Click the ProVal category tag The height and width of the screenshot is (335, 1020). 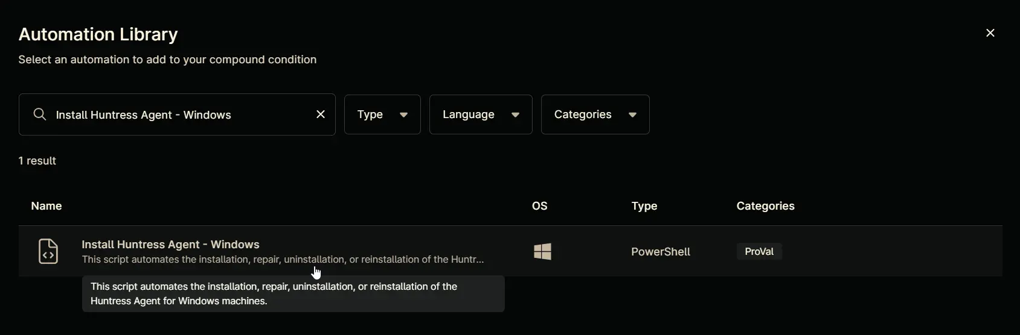[759, 251]
